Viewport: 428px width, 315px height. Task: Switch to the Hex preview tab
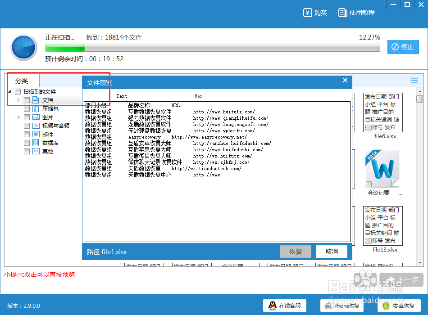point(198,96)
